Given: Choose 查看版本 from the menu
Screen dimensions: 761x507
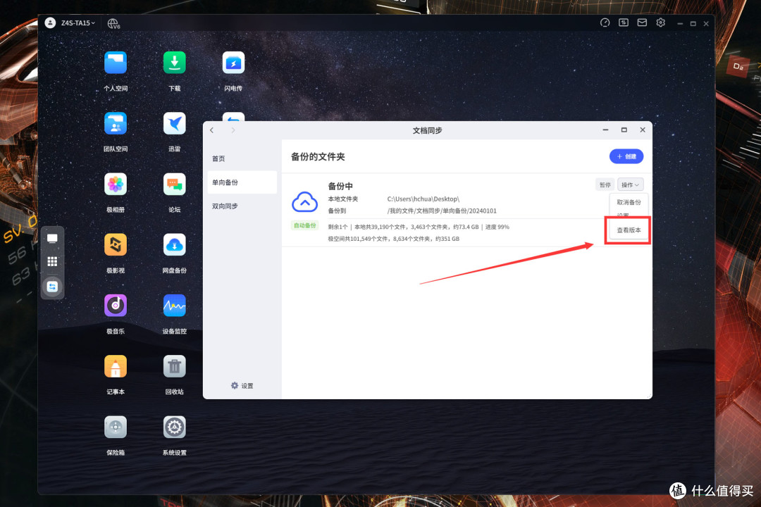Looking at the screenshot, I should [x=629, y=230].
